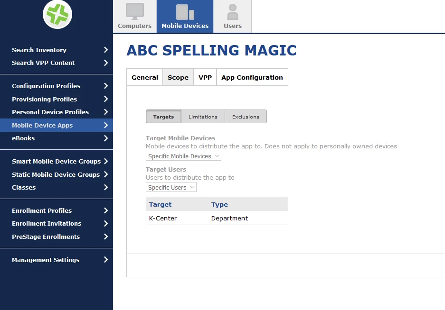Screen dimensions: 445x310
Task: Click chevron next to Enrollment Invitations
Action: [106, 224]
